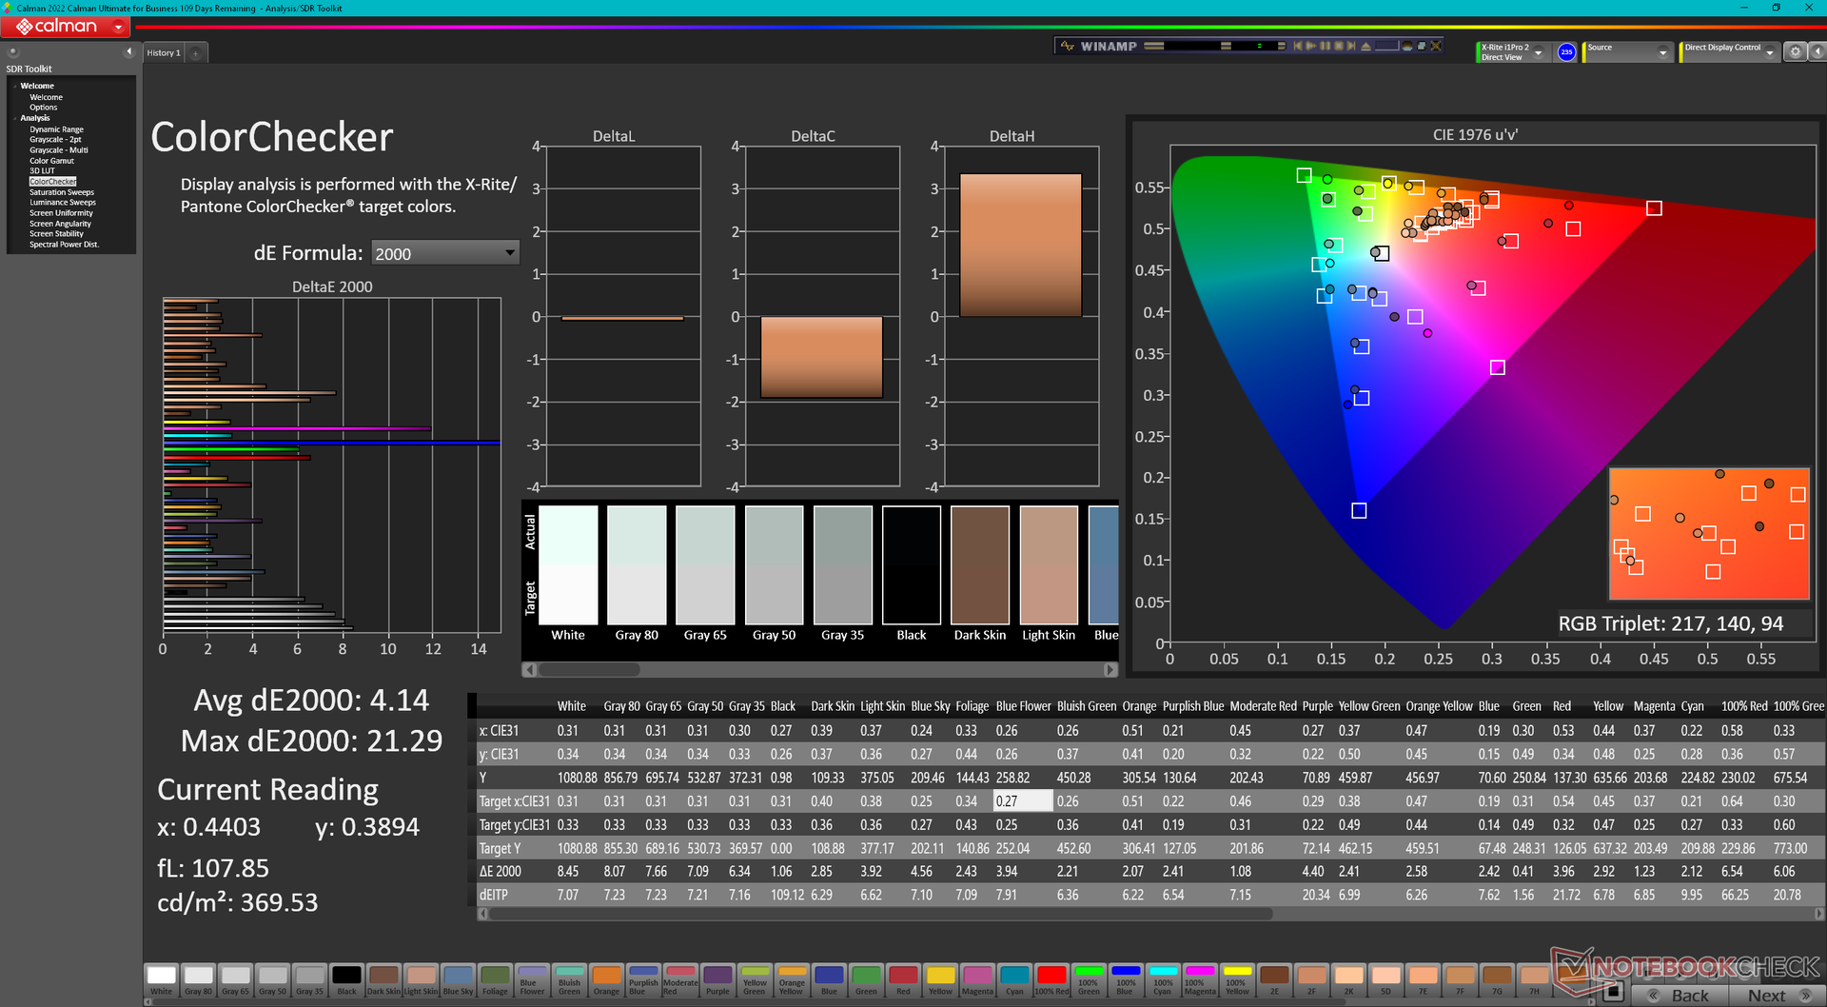This screenshot has width=1827, height=1007.
Task: Select the Orange patch button
Action: pos(606,980)
